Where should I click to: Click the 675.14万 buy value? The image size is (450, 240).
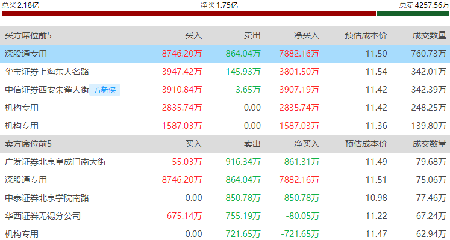tap(184, 216)
